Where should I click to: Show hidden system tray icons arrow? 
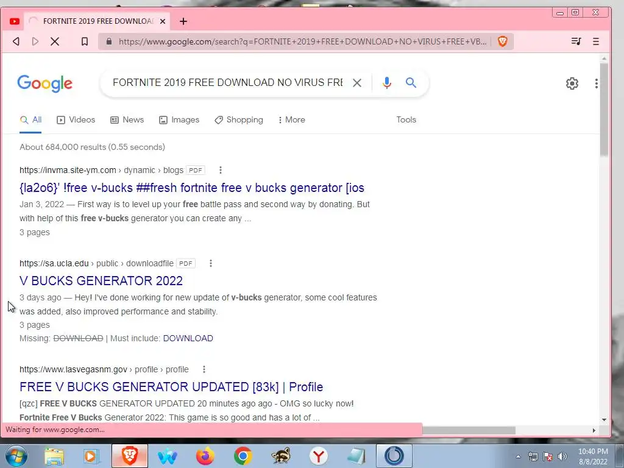[x=518, y=457]
